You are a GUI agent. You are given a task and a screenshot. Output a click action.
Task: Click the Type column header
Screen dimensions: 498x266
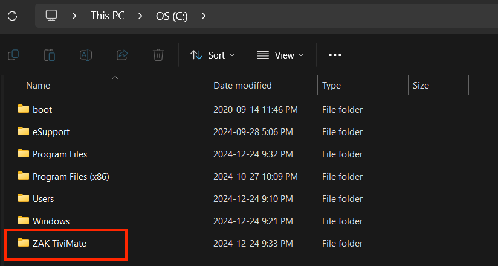click(331, 86)
